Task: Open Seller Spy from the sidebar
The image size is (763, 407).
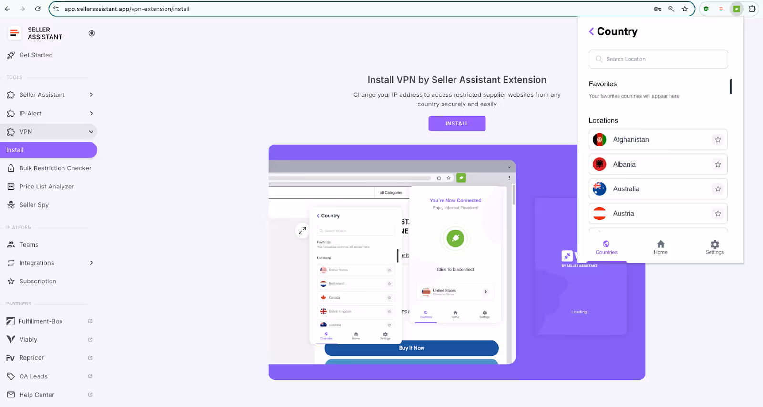Action: click(34, 205)
